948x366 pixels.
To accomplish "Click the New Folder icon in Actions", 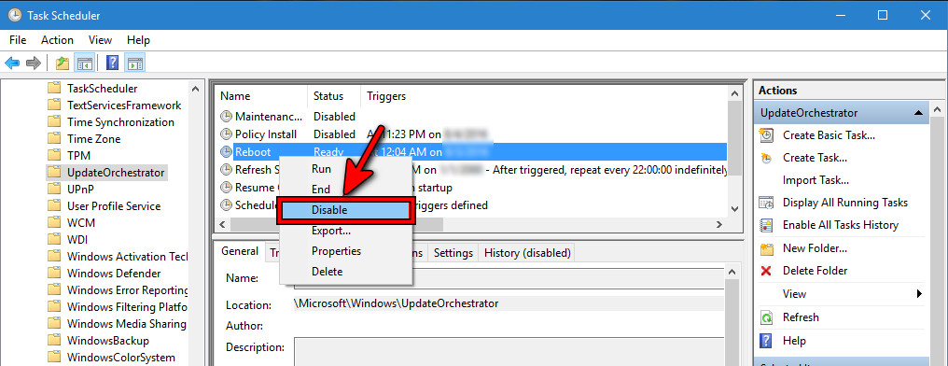I will [766, 248].
